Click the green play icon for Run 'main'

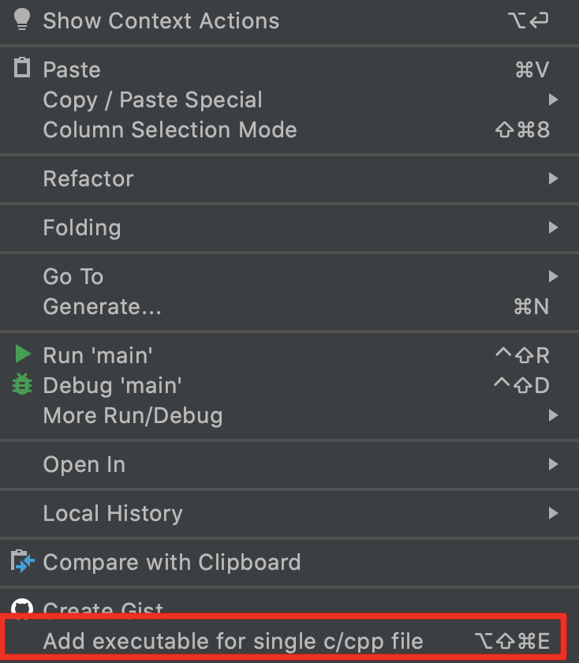22,355
